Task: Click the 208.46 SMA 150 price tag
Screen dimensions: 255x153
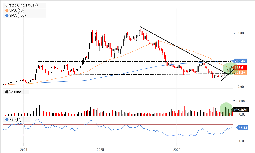Action: tap(239, 61)
